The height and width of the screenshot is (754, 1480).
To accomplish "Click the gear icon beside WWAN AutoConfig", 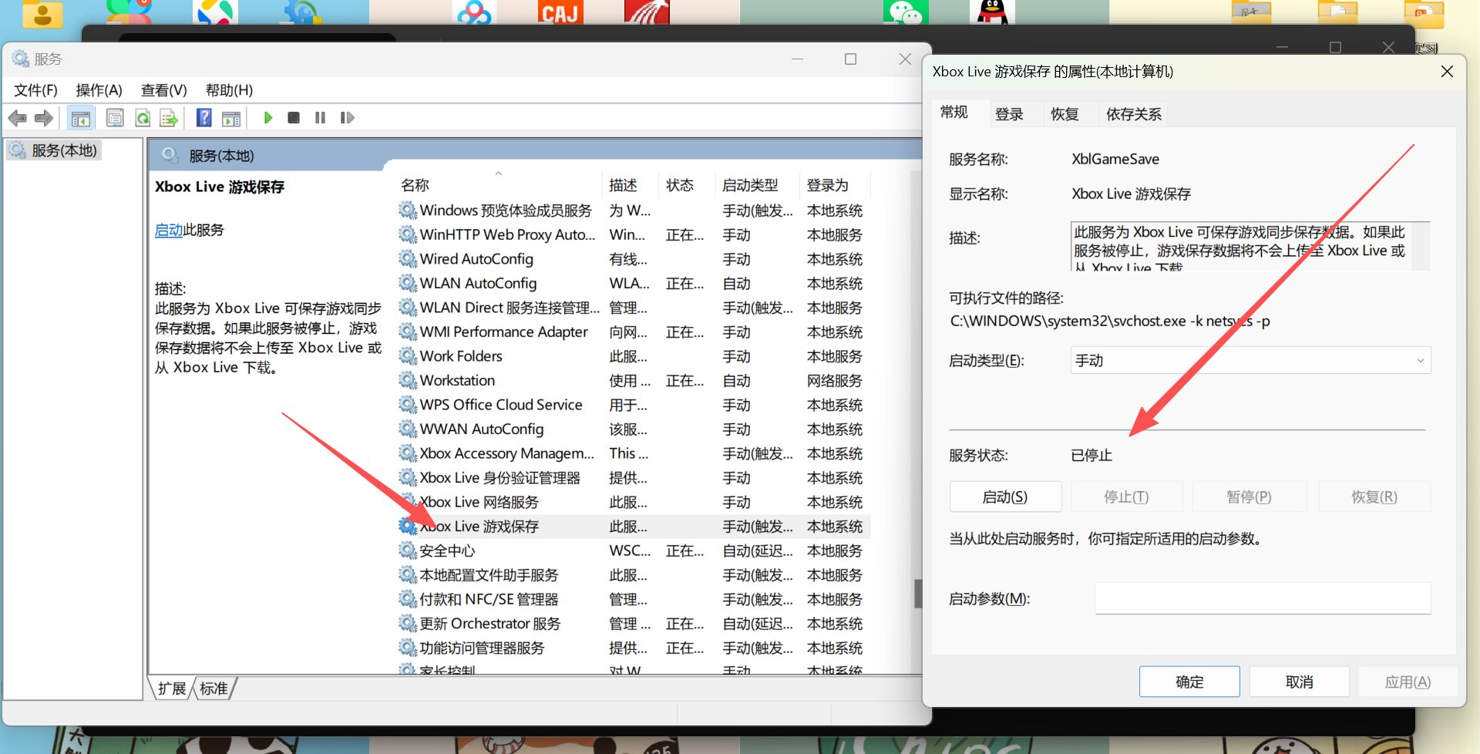I will (408, 429).
